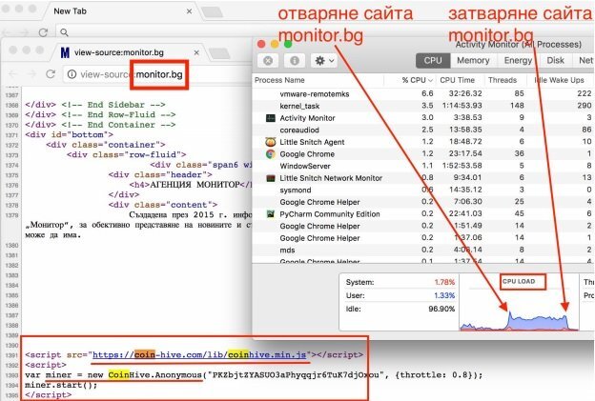The height and width of the screenshot is (401, 595).
Task: Click the '<div id="bottom">' source line
Action: click(69, 135)
